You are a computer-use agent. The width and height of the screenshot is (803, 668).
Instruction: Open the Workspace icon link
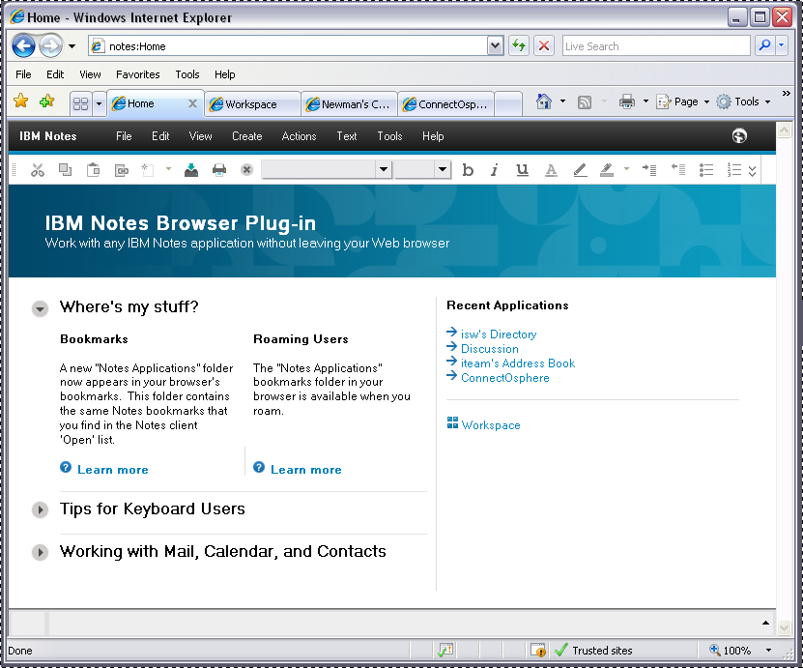tap(490, 425)
